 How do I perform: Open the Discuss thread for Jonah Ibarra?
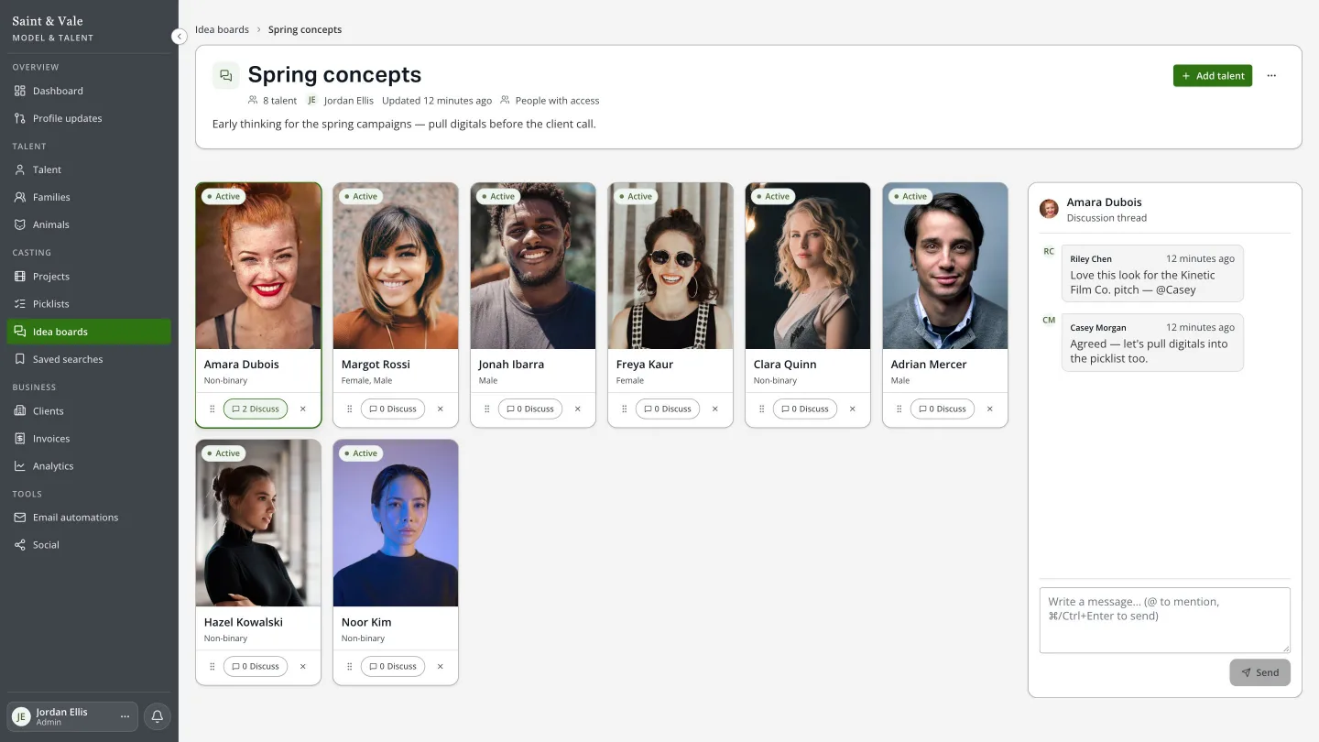[x=530, y=409]
